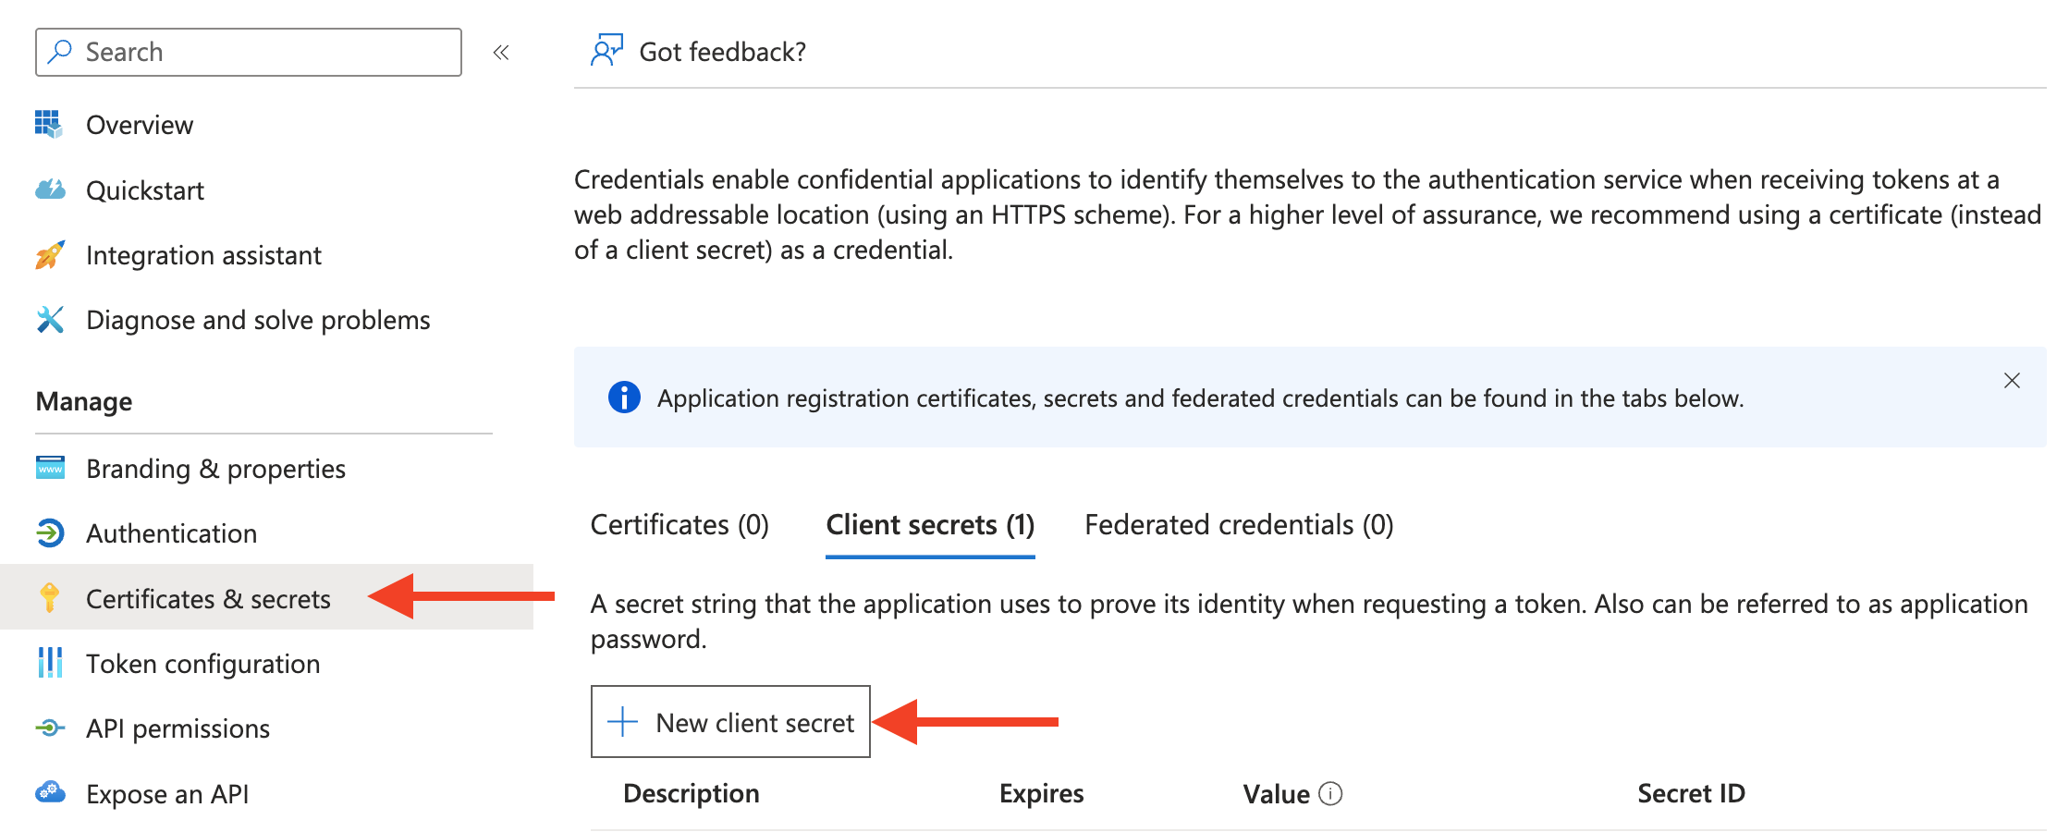
Task: Open the Federated credentials (0) tab
Action: (x=1239, y=525)
